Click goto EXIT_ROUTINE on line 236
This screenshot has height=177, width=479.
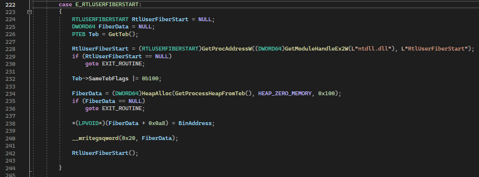[x=113, y=108]
